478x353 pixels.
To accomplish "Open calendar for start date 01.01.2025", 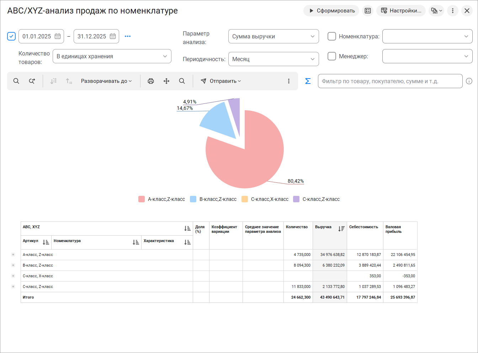I will click(x=58, y=36).
